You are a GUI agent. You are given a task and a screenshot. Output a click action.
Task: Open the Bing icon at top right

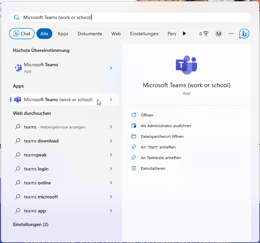(244, 34)
